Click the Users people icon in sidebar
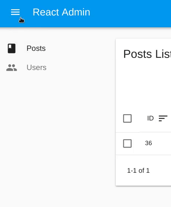The height and width of the screenshot is (207, 171). point(12,68)
